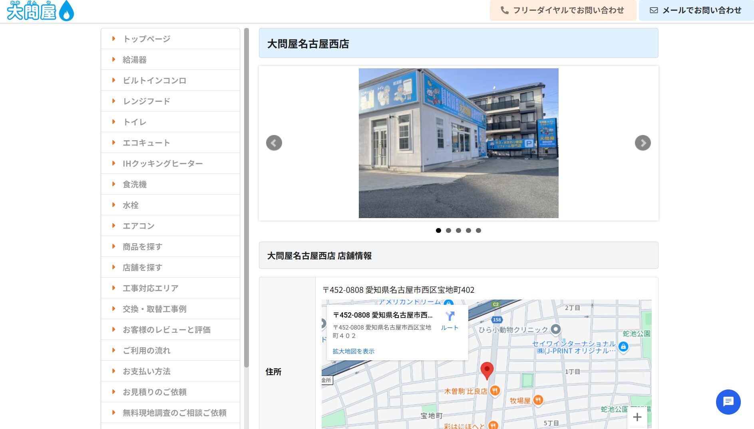Open the ビルトインコンロ menu item

[170, 80]
